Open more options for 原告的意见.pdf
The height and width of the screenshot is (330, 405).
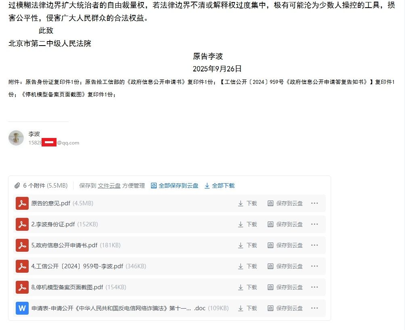315,203
